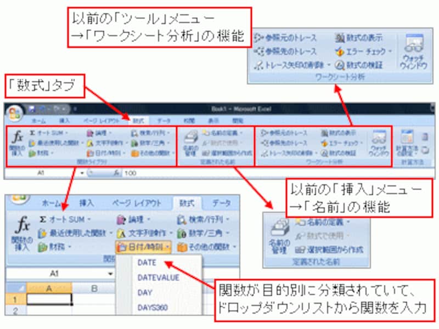Click 選択範囲から作成 in enlarged 定義された名前 panel
The height and width of the screenshot is (329, 439).
(329, 249)
